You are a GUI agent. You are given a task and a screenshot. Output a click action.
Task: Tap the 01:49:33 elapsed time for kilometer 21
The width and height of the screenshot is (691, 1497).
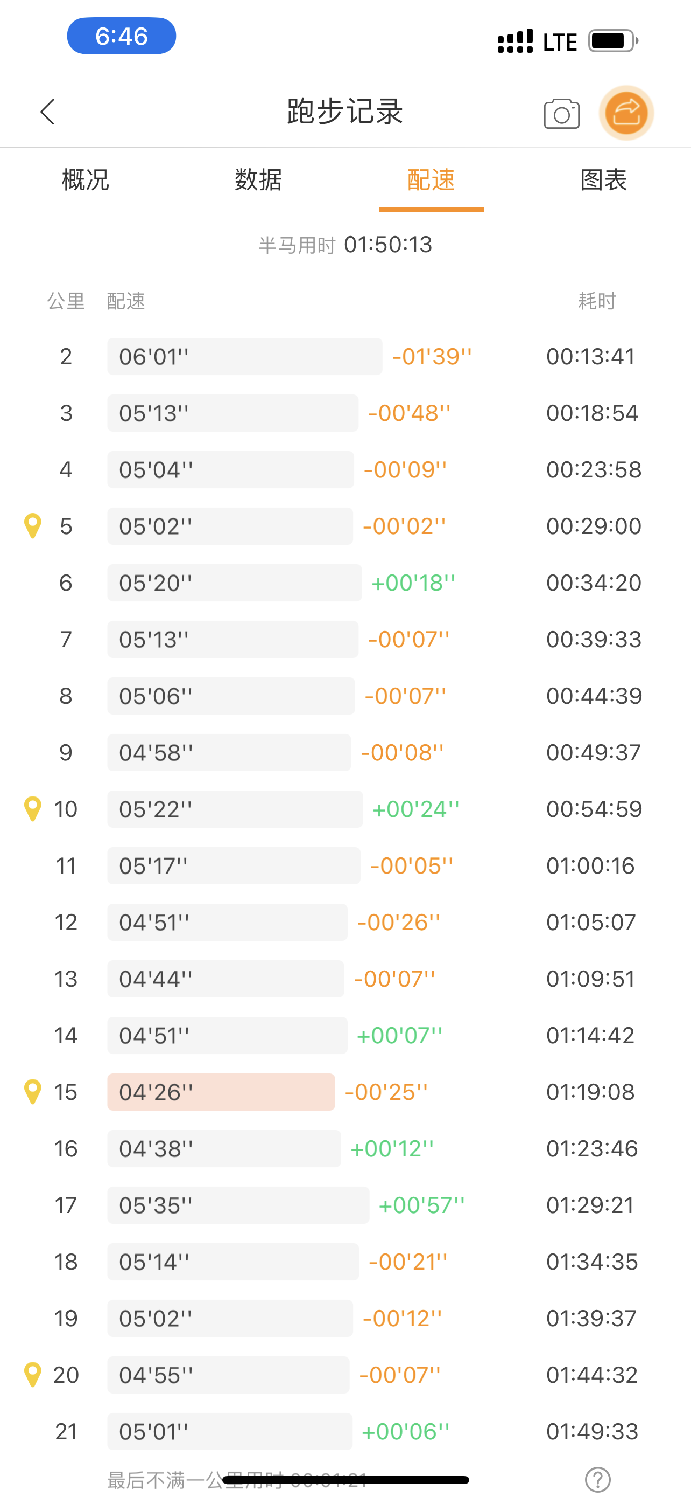592,1431
